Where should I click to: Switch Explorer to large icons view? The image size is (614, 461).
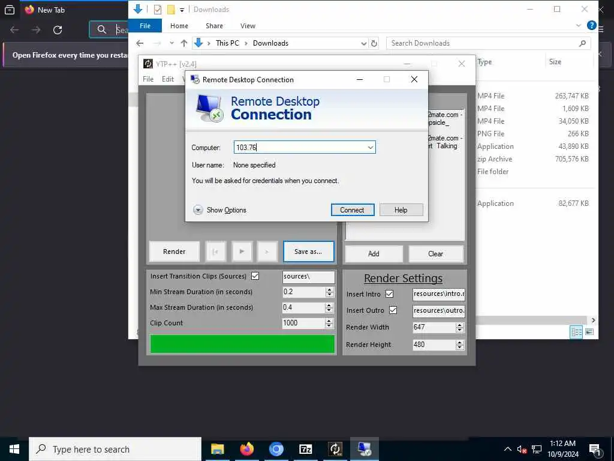click(589, 332)
